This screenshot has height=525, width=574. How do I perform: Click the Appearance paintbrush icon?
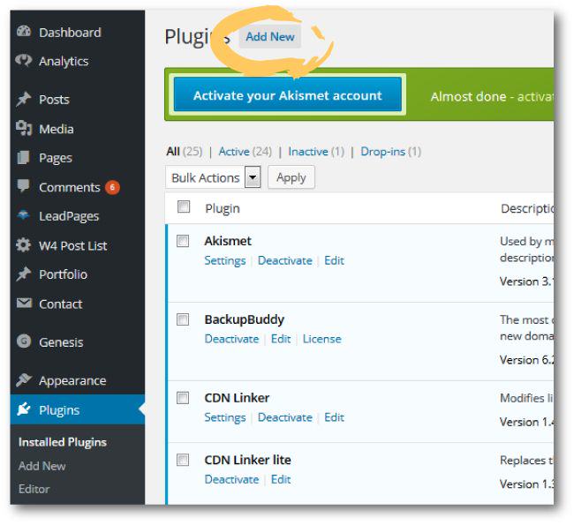pos(24,380)
